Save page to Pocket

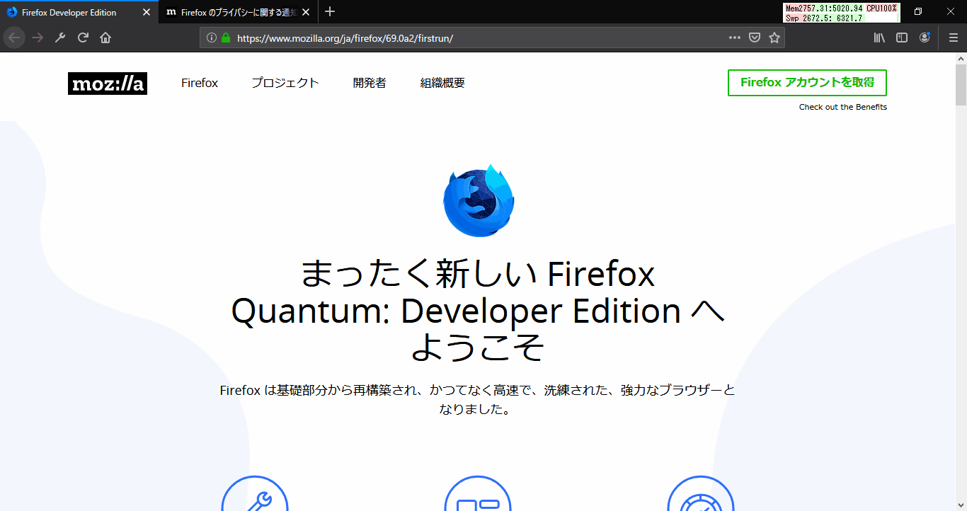pos(755,38)
